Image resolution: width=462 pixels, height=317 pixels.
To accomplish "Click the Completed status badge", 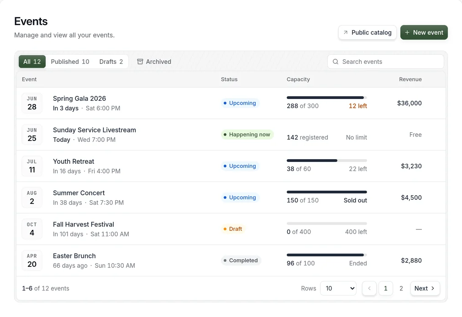I will click(241, 260).
